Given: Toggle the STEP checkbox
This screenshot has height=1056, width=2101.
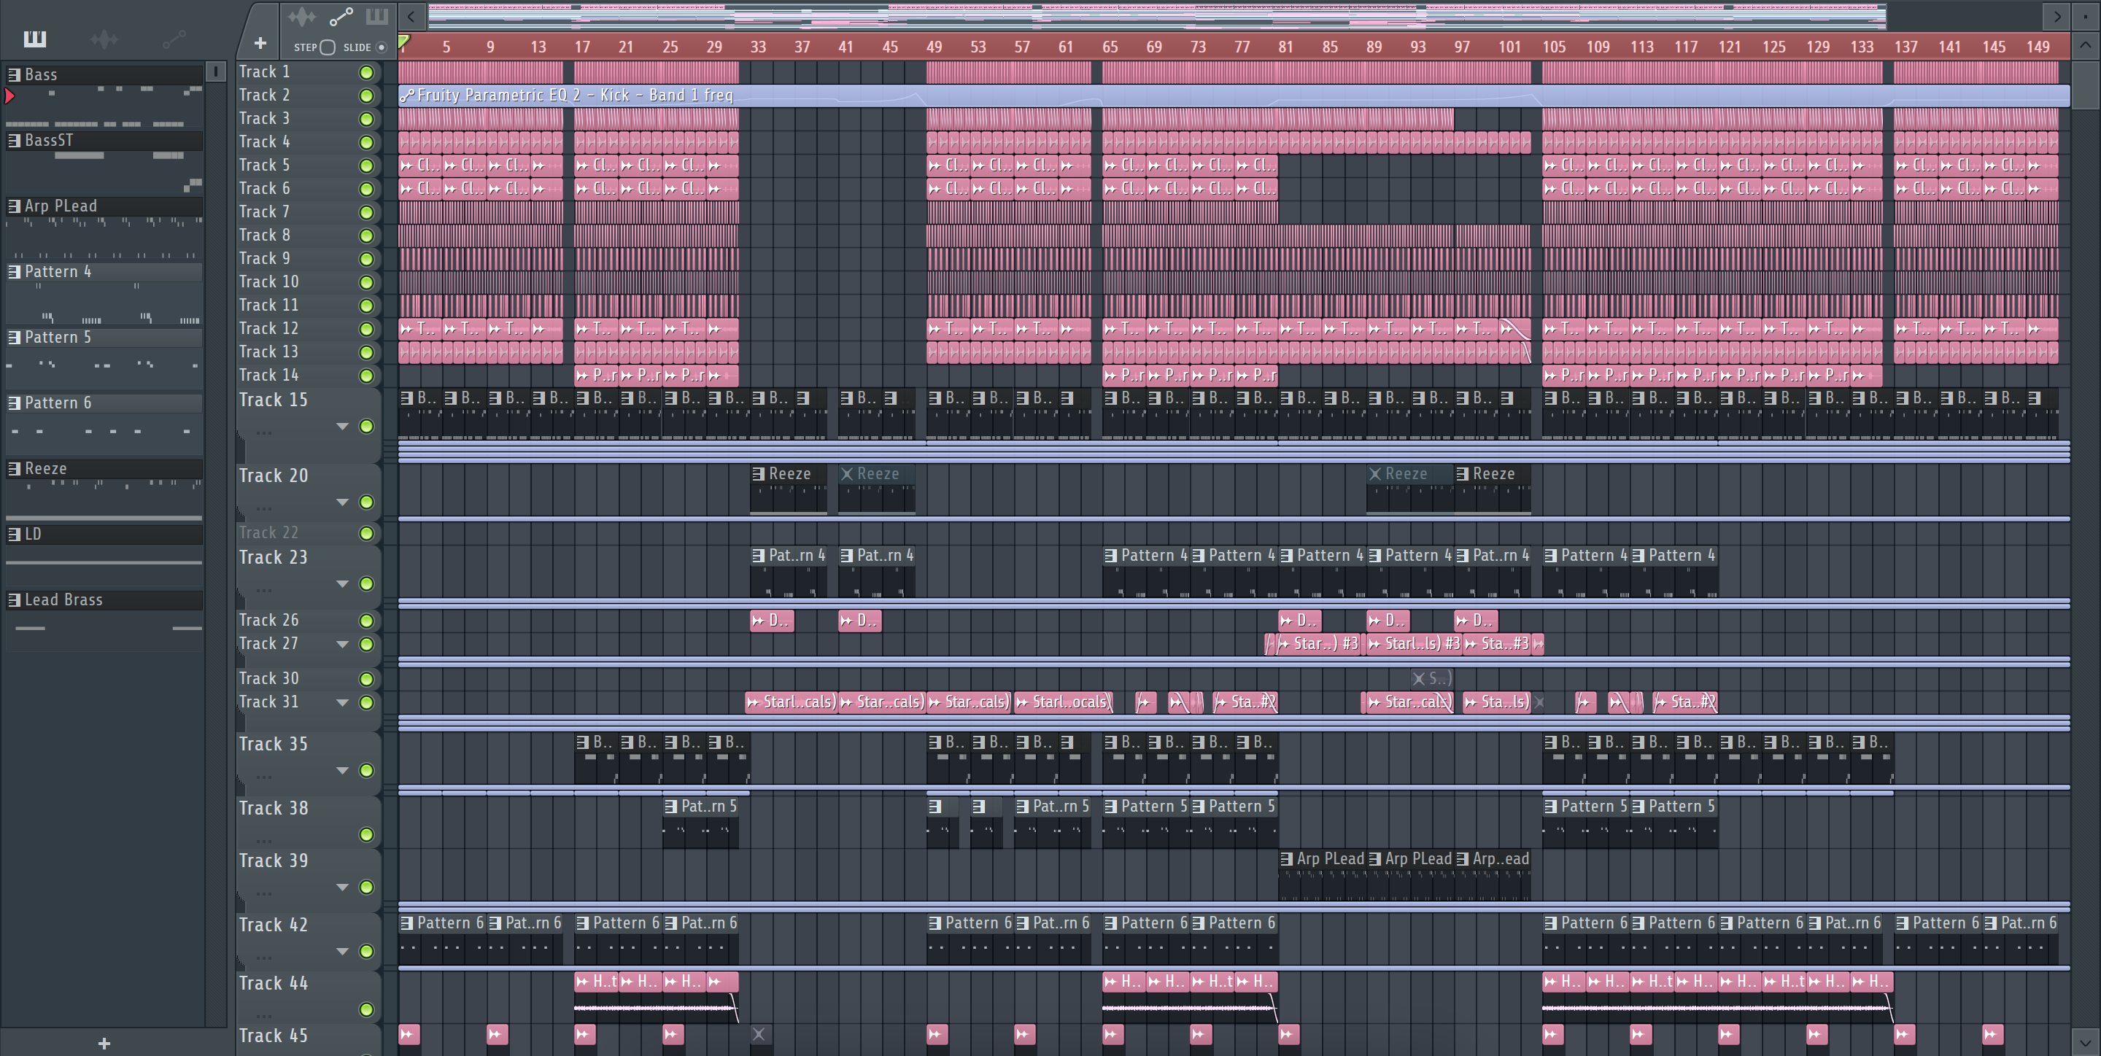Looking at the screenshot, I should pos(327,47).
